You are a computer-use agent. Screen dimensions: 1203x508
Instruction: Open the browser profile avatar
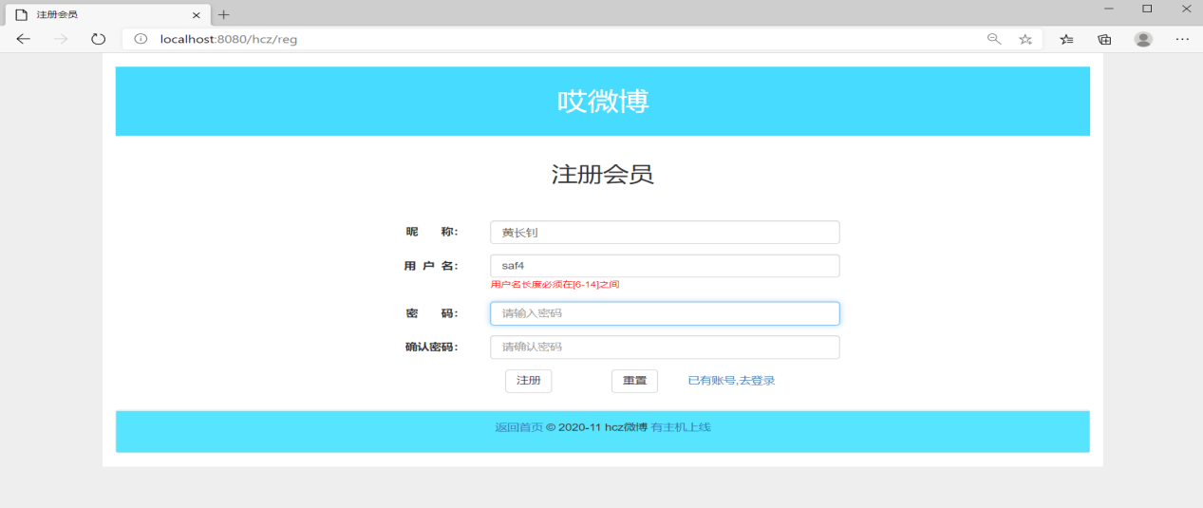click(1143, 39)
